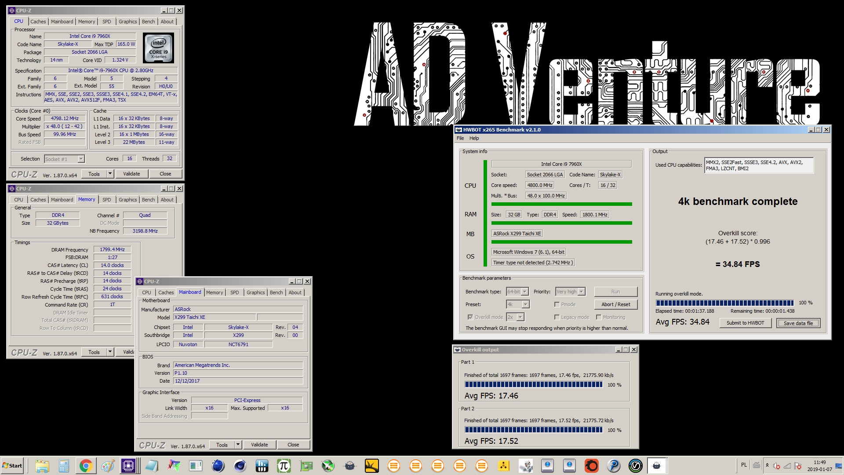Enable the Monitoring checkbox

tap(599, 317)
